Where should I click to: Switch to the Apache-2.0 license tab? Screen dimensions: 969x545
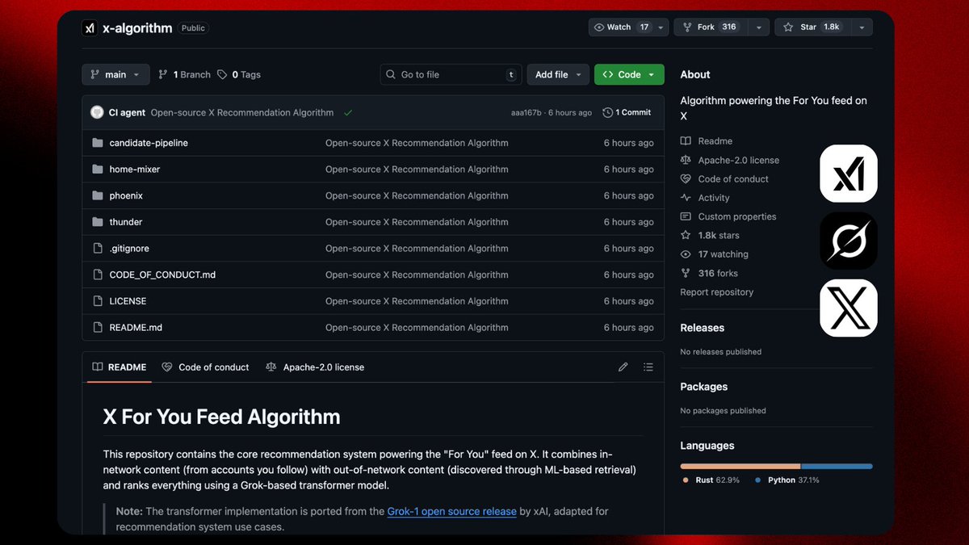(315, 367)
